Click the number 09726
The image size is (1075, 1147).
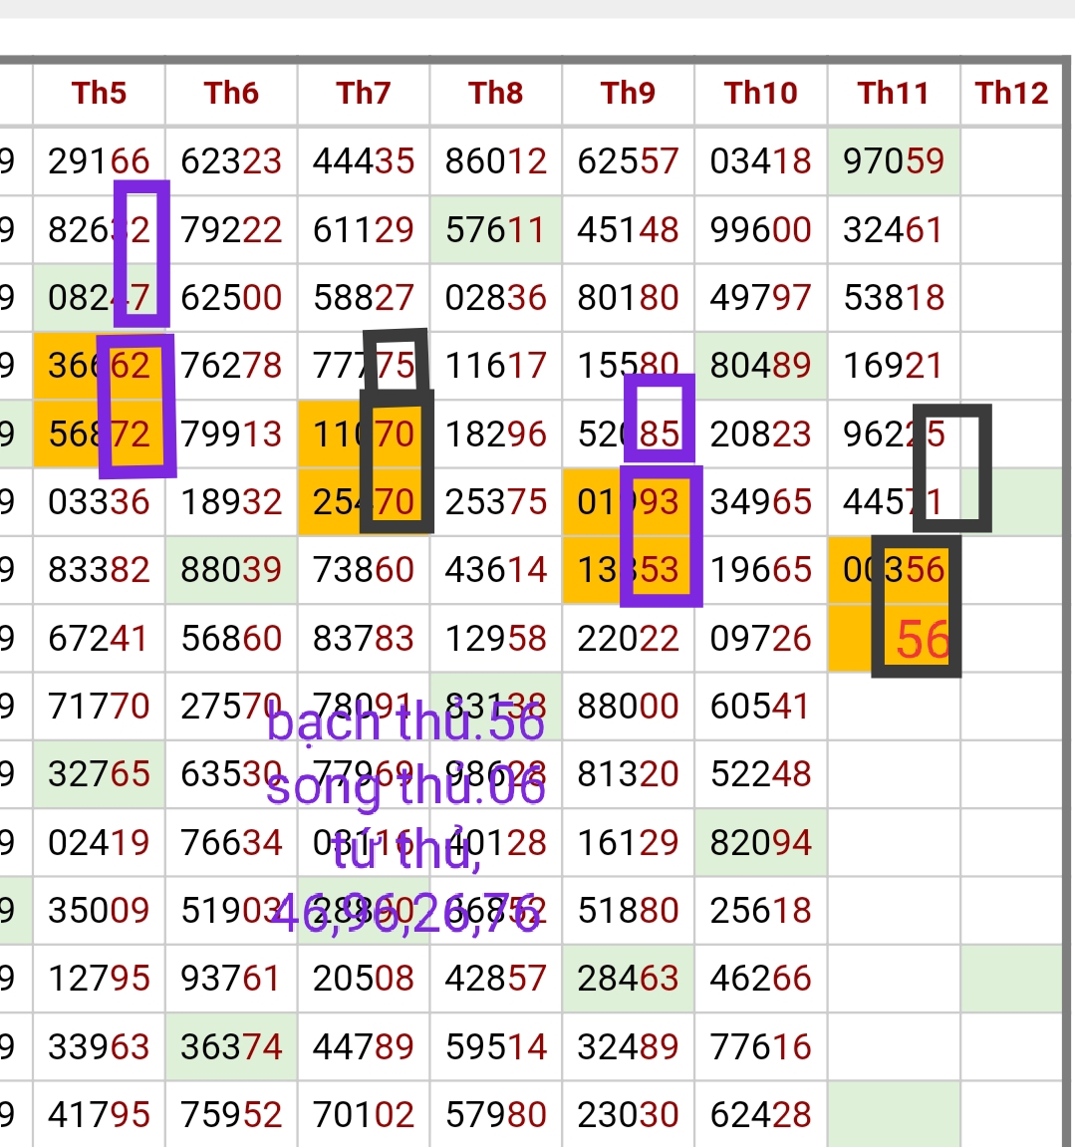(x=760, y=639)
